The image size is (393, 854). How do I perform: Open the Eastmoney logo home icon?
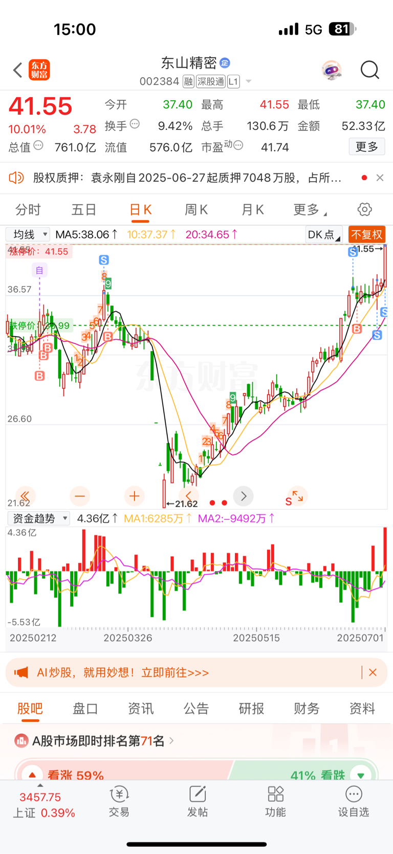tap(39, 70)
